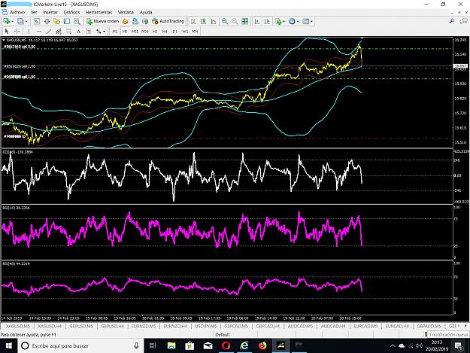Viewport: 470px width, 353px height.
Task: Switch chart to bar chart icon
Action: click(193, 21)
